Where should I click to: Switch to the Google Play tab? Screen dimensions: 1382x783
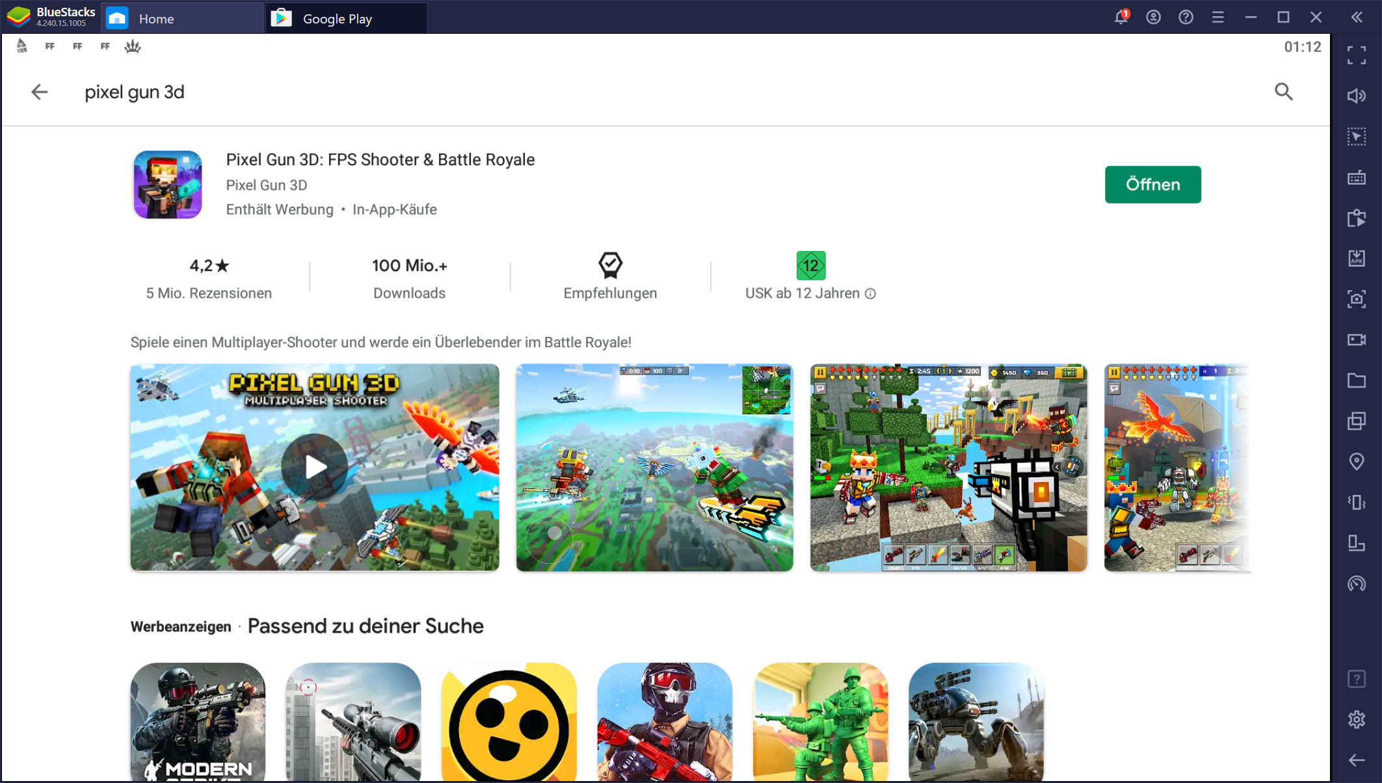click(x=346, y=18)
